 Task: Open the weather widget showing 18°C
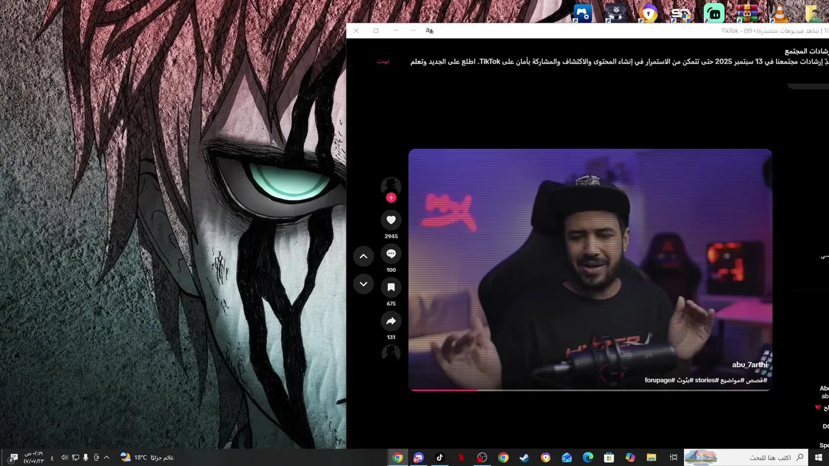[x=147, y=458]
